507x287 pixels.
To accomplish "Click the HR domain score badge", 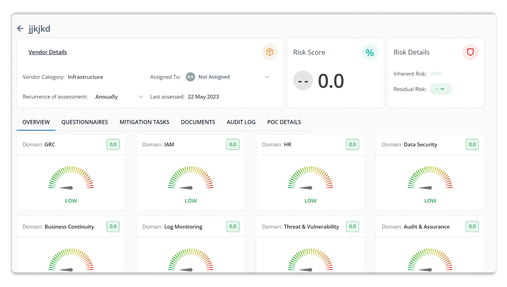I will (x=352, y=145).
